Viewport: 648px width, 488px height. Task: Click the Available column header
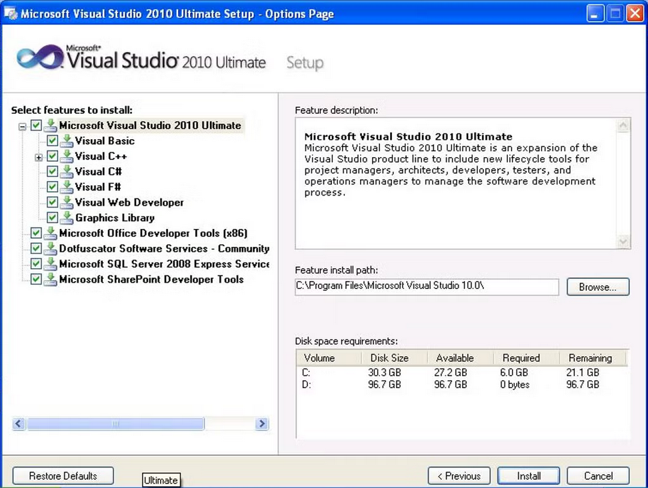click(461, 358)
